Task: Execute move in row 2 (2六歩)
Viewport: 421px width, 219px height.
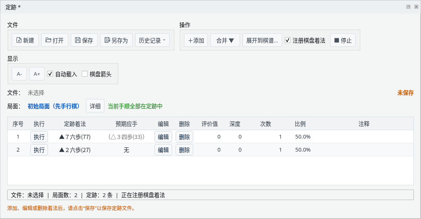Action: coord(39,150)
